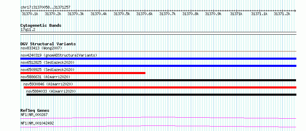Click the 31371.1k ruler tick label

(259, 14)
